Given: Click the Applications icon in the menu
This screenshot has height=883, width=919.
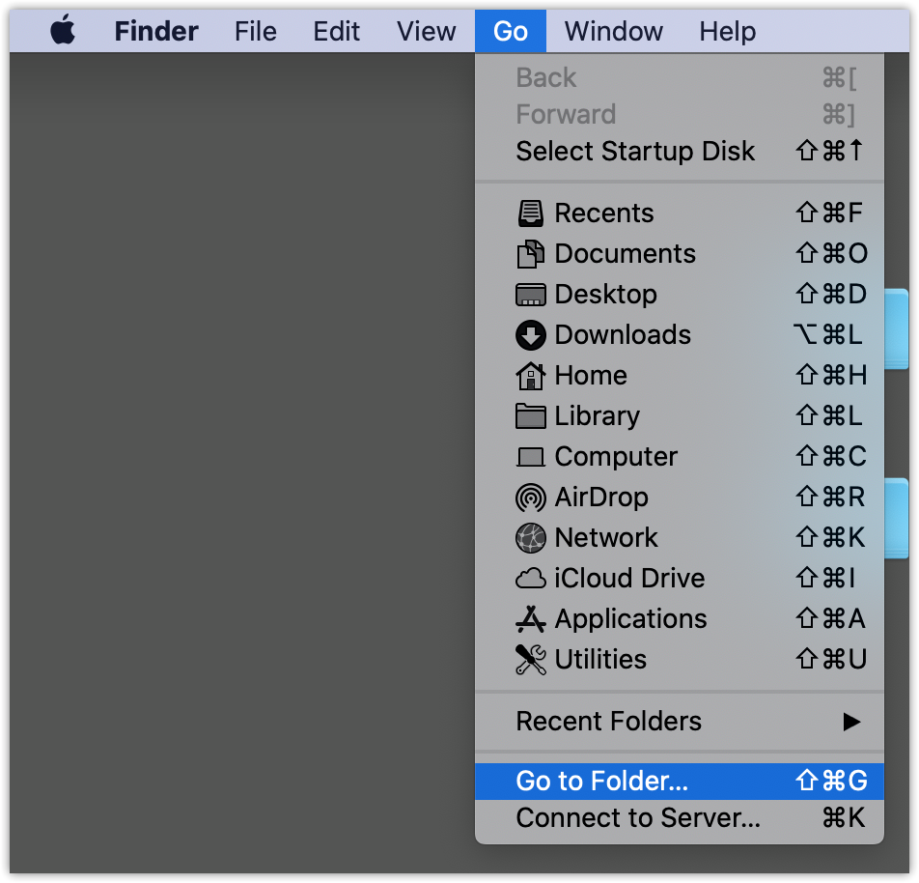Looking at the screenshot, I should pyautogui.click(x=531, y=619).
